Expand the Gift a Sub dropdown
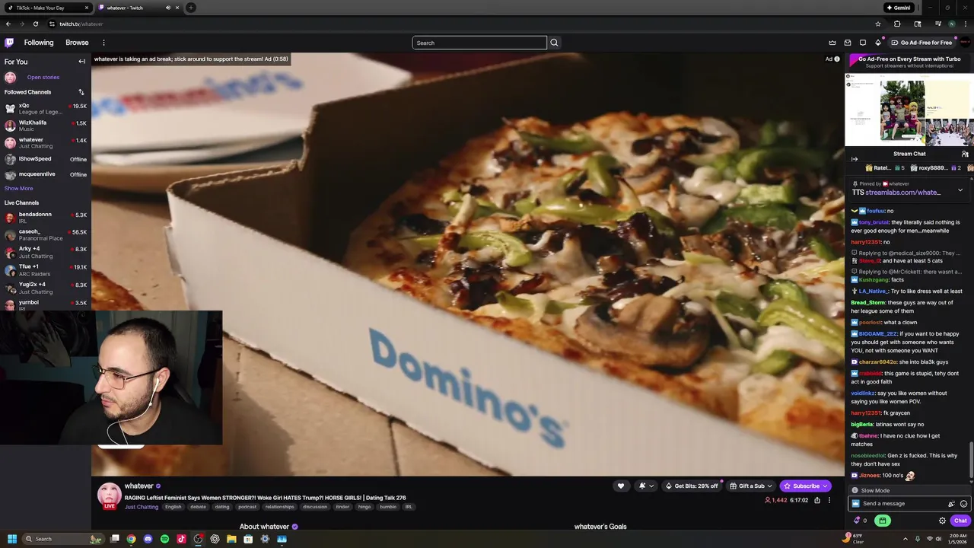This screenshot has height=548, width=974. pyautogui.click(x=751, y=486)
